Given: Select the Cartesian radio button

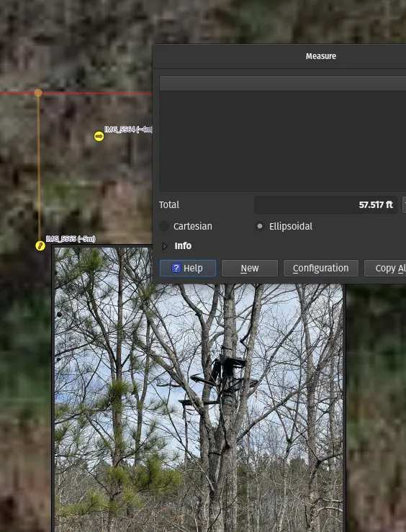Looking at the screenshot, I should [x=164, y=226].
